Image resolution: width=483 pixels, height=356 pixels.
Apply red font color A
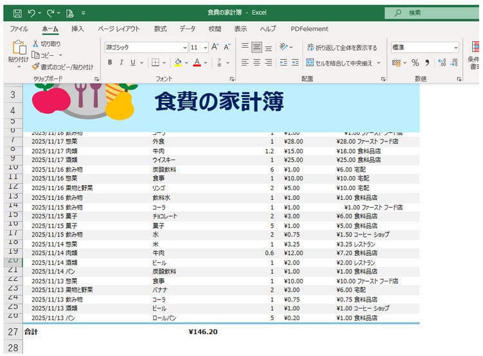(x=197, y=63)
